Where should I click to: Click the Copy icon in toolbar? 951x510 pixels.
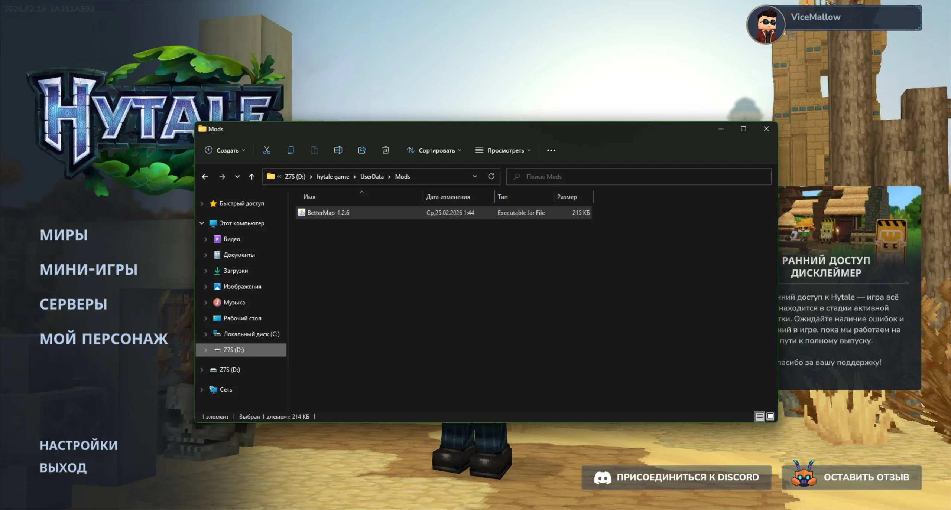[x=291, y=150]
